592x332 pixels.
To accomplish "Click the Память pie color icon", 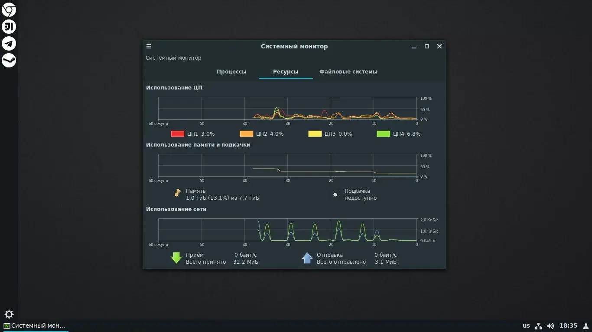I will (177, 193).
